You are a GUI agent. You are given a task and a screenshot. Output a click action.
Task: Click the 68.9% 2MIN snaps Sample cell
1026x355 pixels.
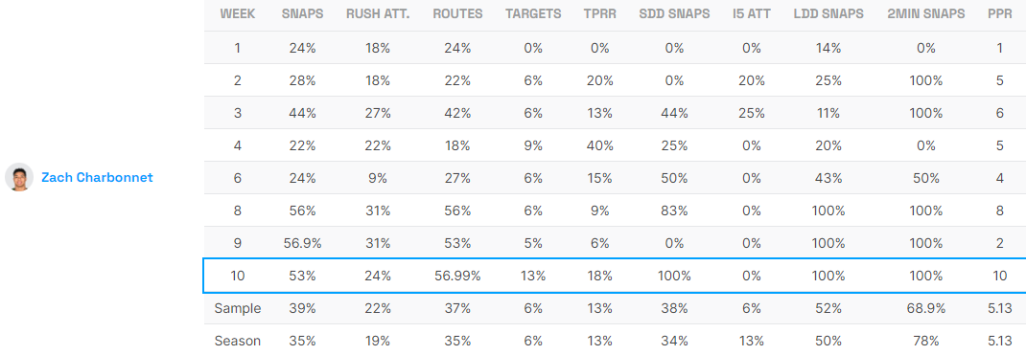926,308
